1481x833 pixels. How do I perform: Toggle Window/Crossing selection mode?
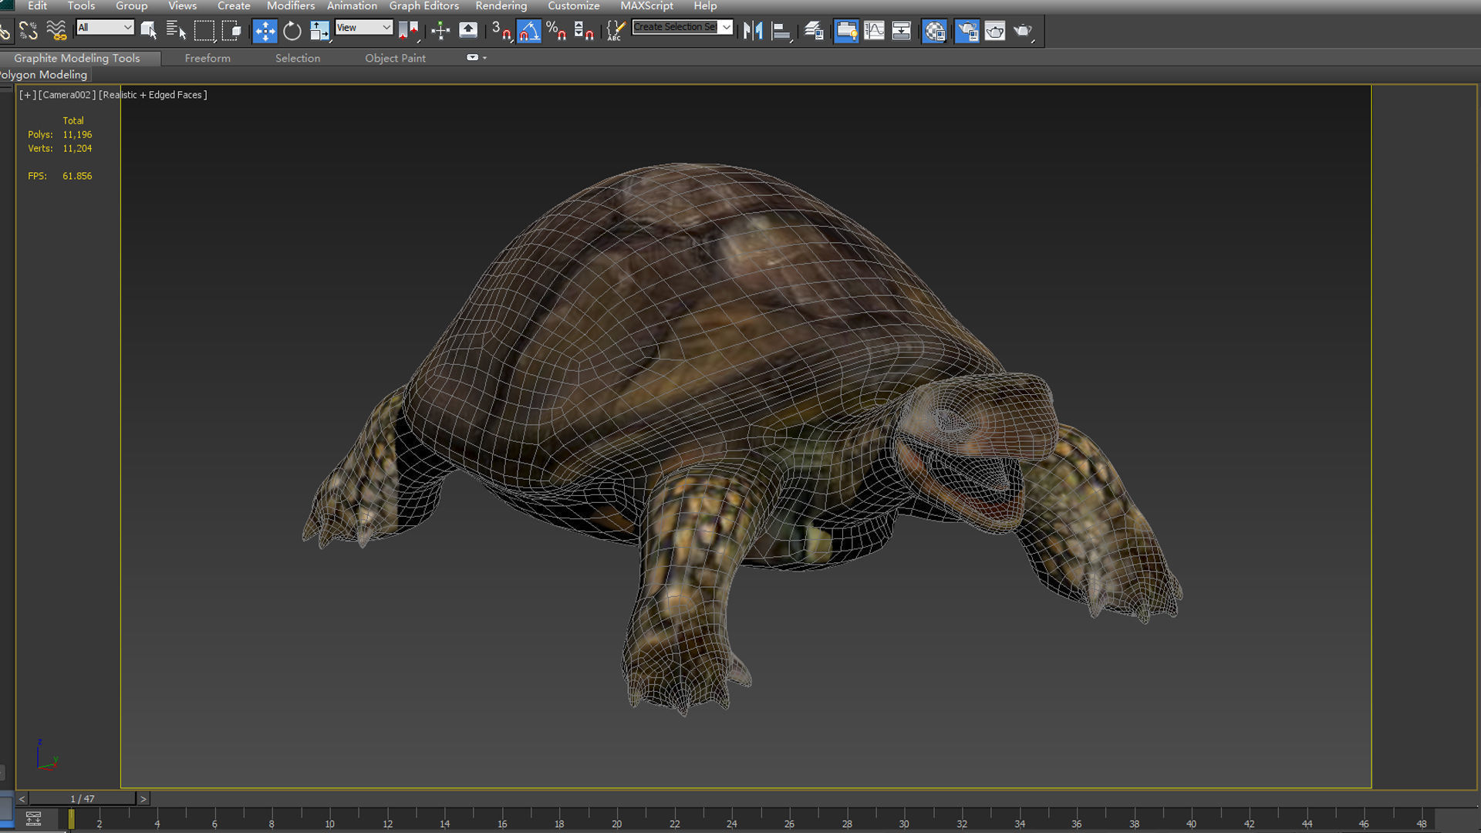point(231,31)
